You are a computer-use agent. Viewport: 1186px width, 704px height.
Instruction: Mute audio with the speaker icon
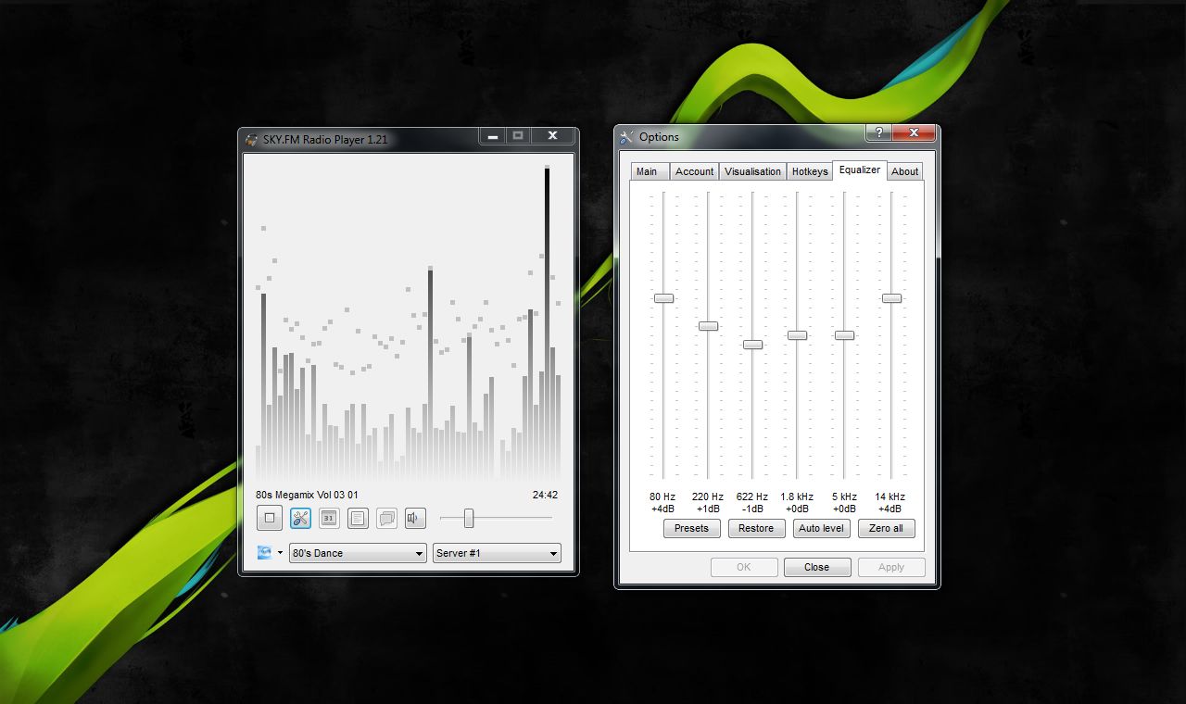coord(415,519)
